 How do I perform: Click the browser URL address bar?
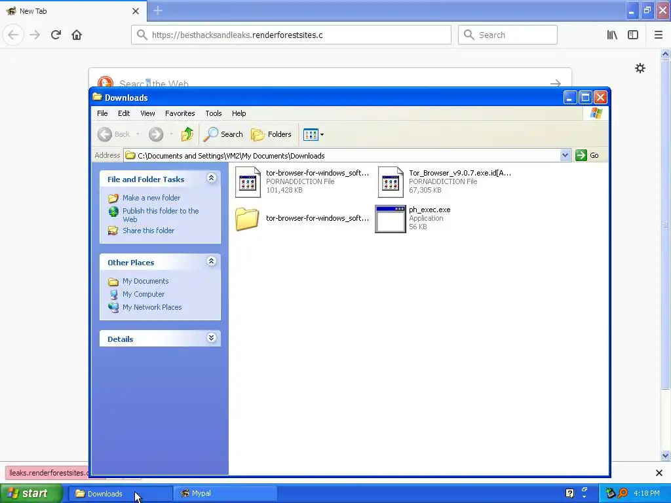tap(291, 35)
